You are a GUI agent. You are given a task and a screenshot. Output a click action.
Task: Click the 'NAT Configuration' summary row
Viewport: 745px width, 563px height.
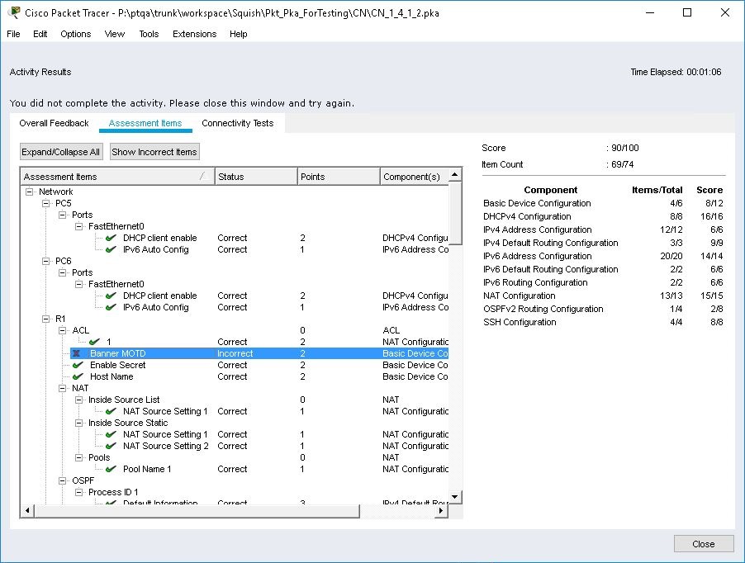pyautogui.click(x=603, y=296)
